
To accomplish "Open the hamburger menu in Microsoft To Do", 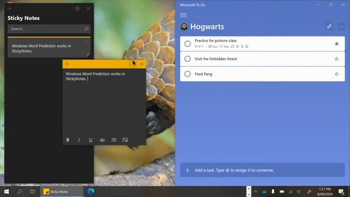I will click(x=184, y=15).
